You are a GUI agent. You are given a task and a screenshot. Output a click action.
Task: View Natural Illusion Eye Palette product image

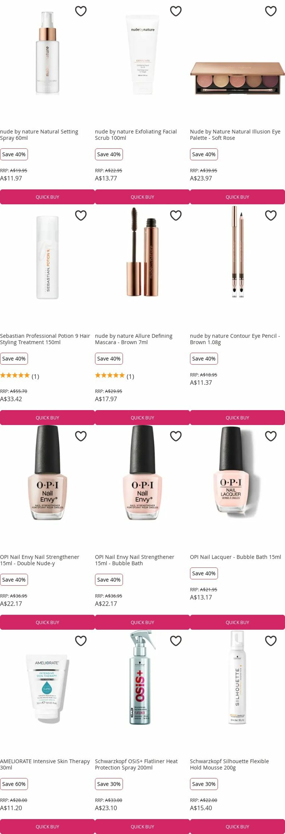tap(237, 78)
